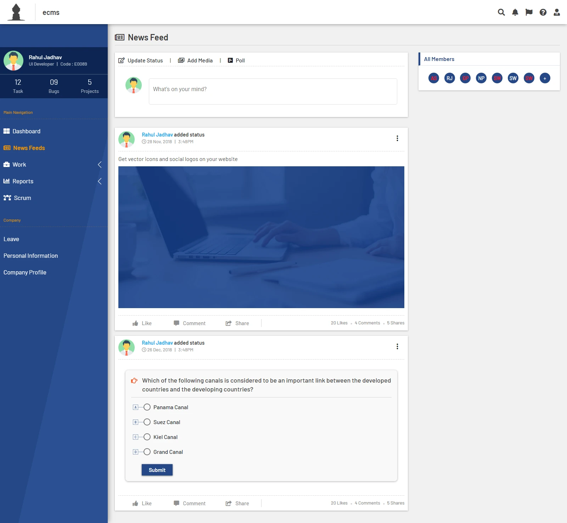Select Panama Canal poll option
This screenshot has width=567, height=523.
(147, 407)
